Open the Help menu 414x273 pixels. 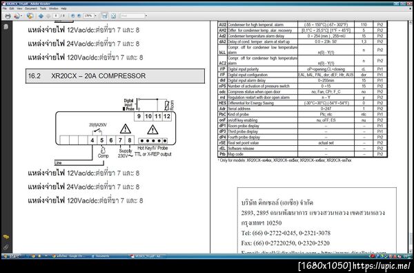(x=63, y=8)
